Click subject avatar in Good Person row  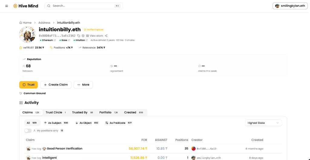coord(28,149)
